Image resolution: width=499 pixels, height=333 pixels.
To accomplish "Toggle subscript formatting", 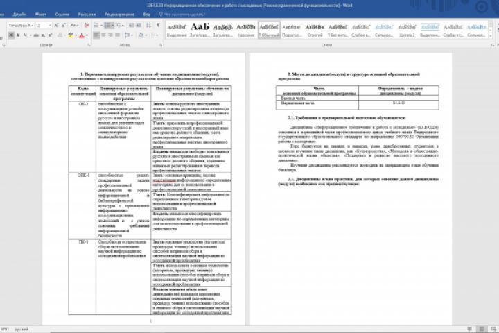I will pyautogui.click(x=43, y=35).
